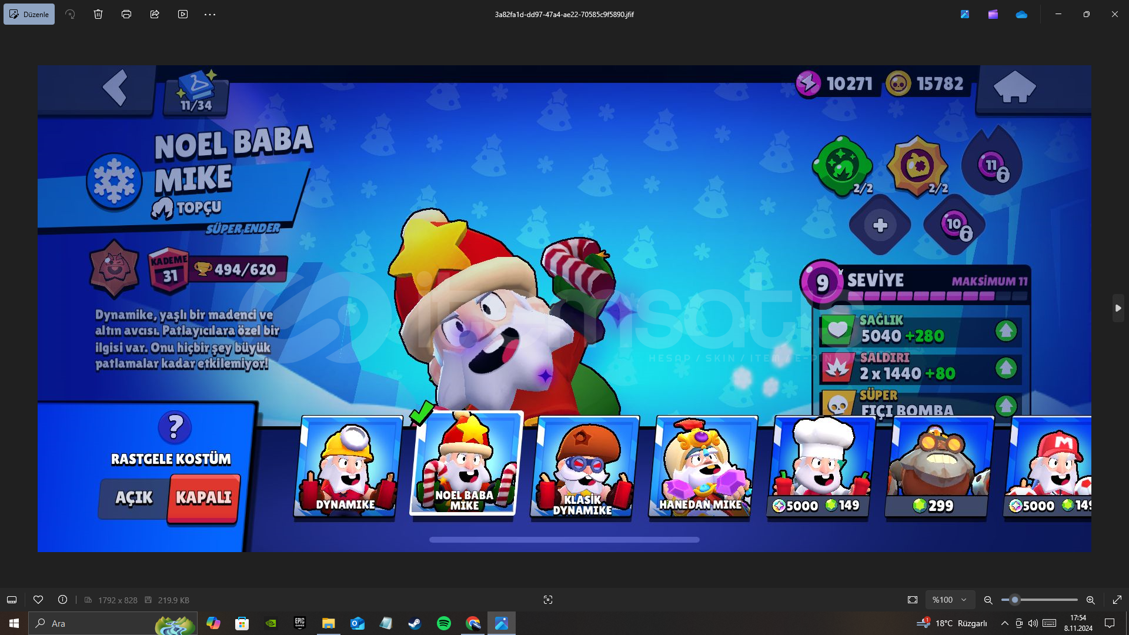Screen dimensions: 1129x635
Task: Open Steam from the taskbar
Action: (x=415, y=623)
